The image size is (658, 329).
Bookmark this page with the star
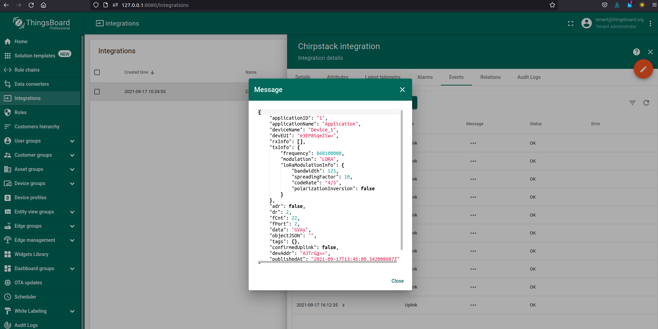pos(552,5)
